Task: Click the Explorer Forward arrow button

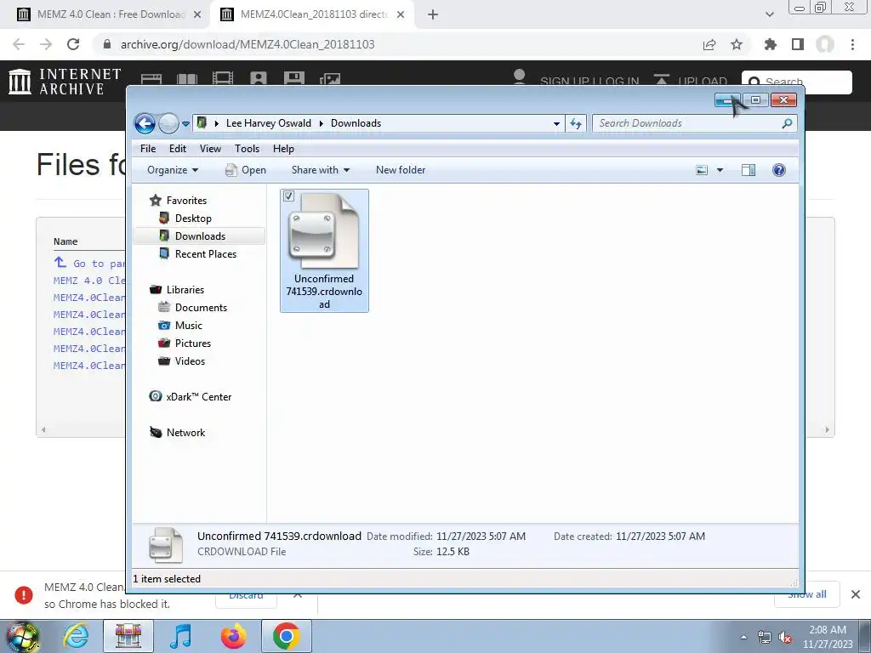Action: click(x=168, y=123)
